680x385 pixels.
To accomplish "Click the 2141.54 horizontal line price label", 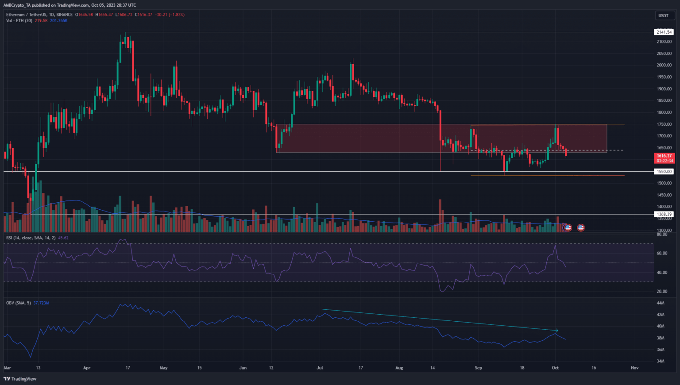I will point(664,32).
